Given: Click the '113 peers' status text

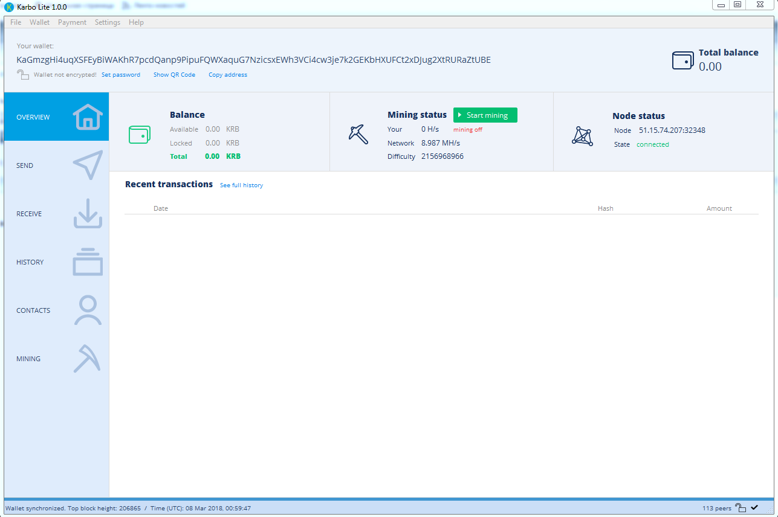Looking at the screenshot, I should 717,509.
